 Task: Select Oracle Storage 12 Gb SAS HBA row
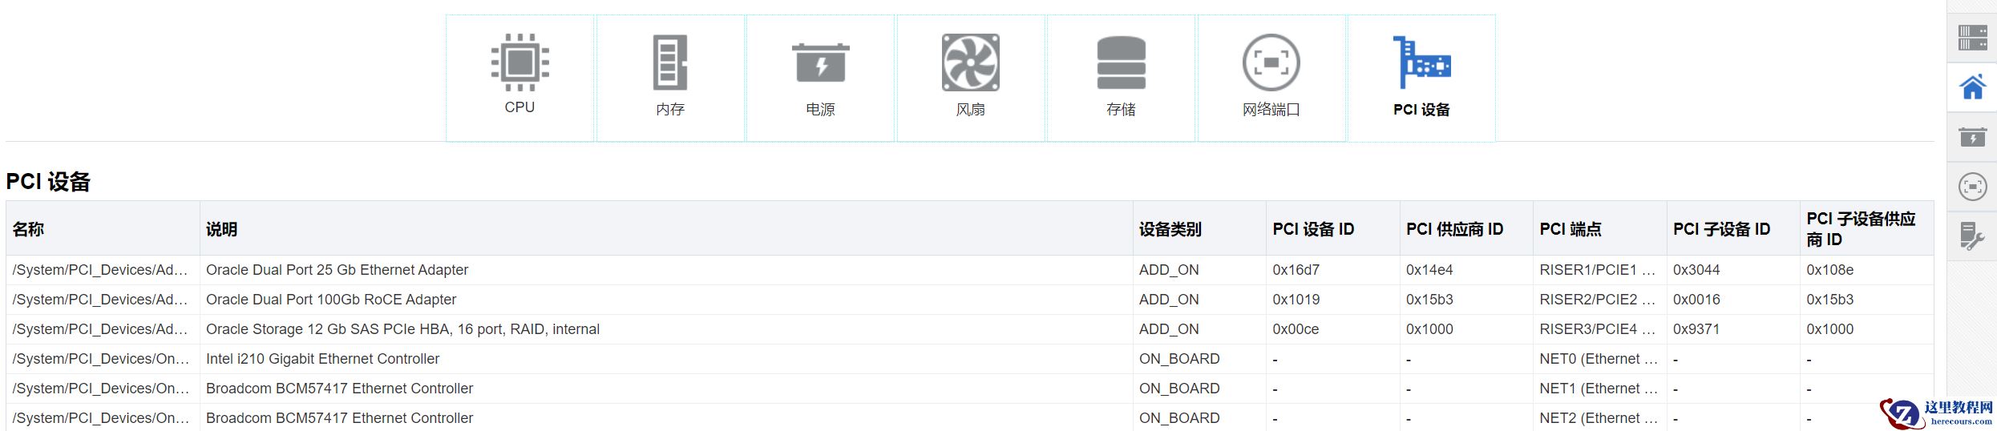(970, 329)
